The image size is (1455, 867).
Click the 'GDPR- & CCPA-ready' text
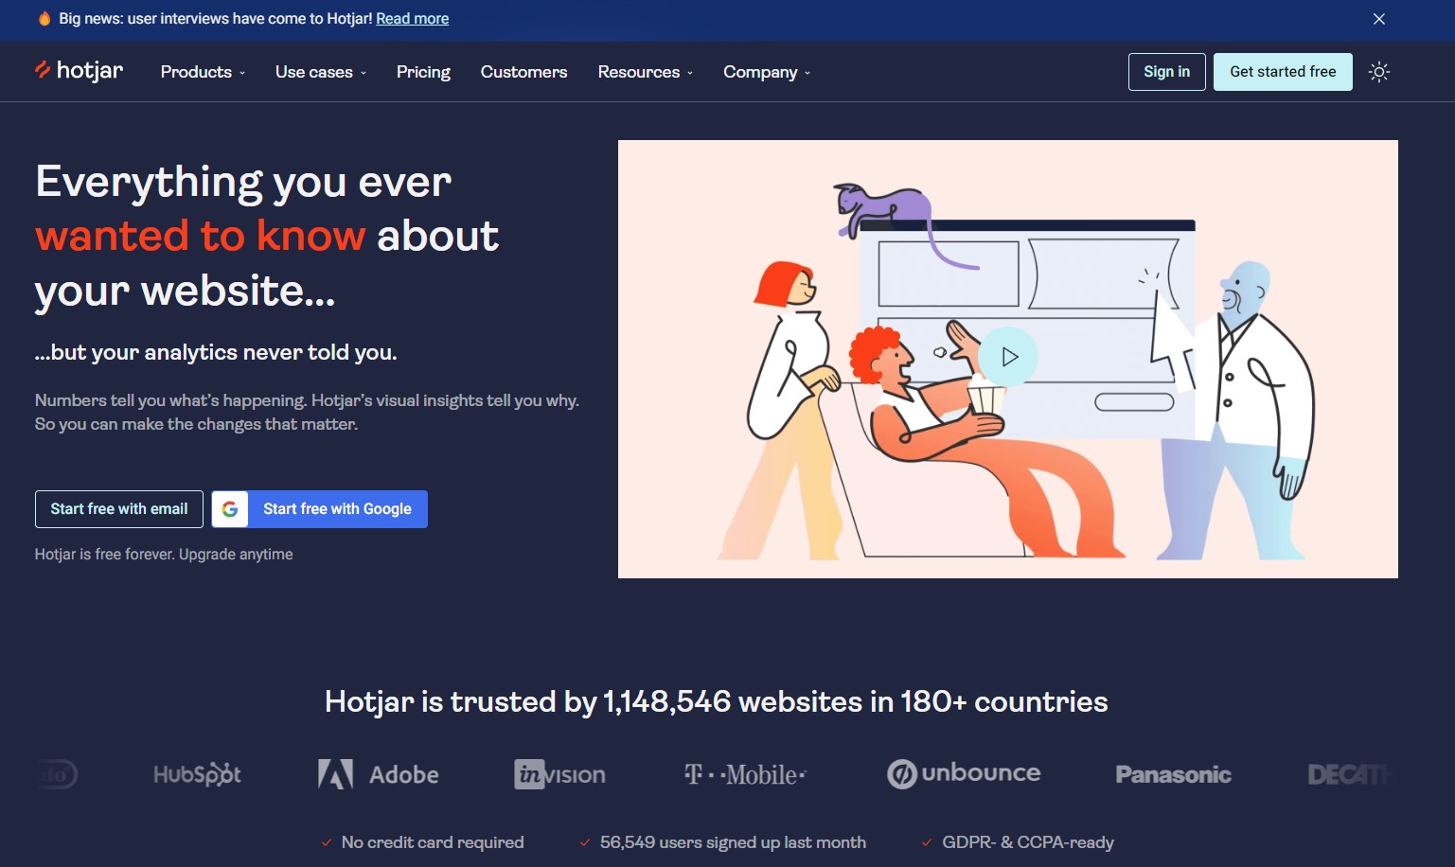click(x=1028, y=842)
